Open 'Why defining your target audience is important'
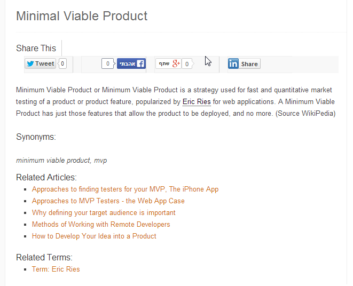This screenshot has height=286, width=353. click(104, 213)
